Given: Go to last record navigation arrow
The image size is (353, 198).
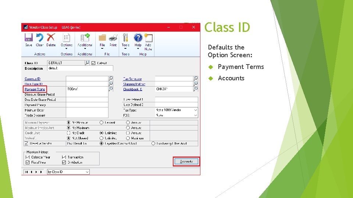Looking at the screenshot, I should pos(41,172).
